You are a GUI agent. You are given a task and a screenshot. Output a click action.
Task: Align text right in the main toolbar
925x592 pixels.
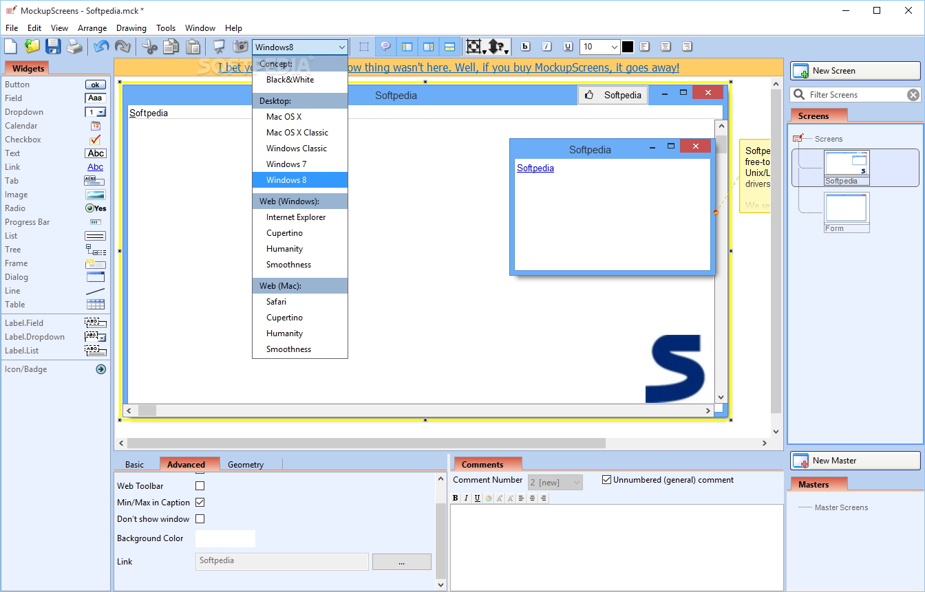click(x=687, y=47)
